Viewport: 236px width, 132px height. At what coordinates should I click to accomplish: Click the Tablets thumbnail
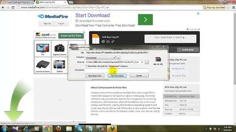tap(60, 65)
